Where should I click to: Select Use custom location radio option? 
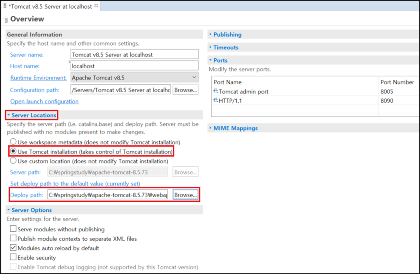coord(13,160)
